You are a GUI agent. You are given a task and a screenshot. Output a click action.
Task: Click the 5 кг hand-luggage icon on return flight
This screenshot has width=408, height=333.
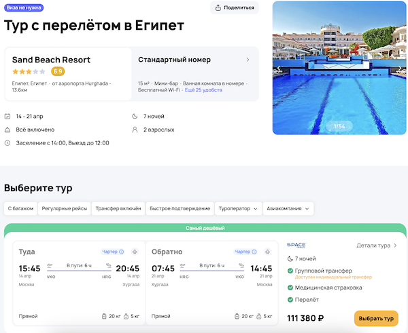point(260,316)
